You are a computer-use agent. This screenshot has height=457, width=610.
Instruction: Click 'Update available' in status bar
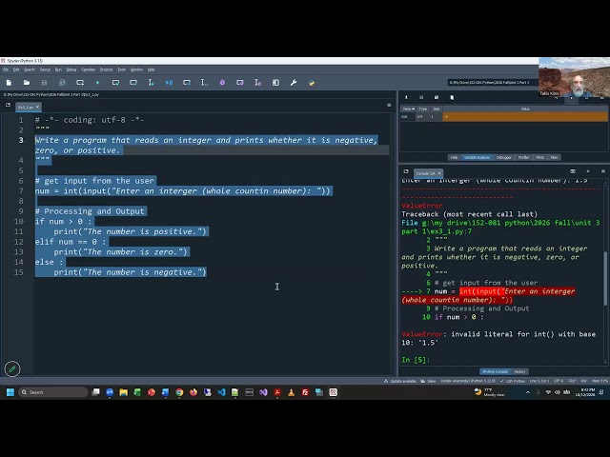pyautogui.click(x=399, y=381)
